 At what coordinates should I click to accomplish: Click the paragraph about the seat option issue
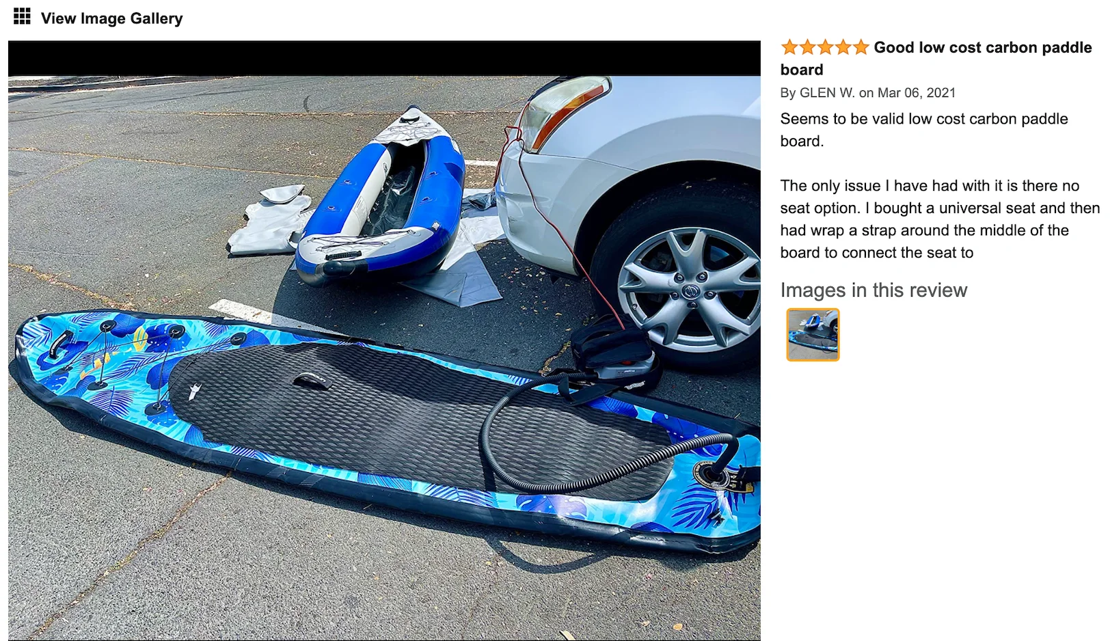click(940, 219)
